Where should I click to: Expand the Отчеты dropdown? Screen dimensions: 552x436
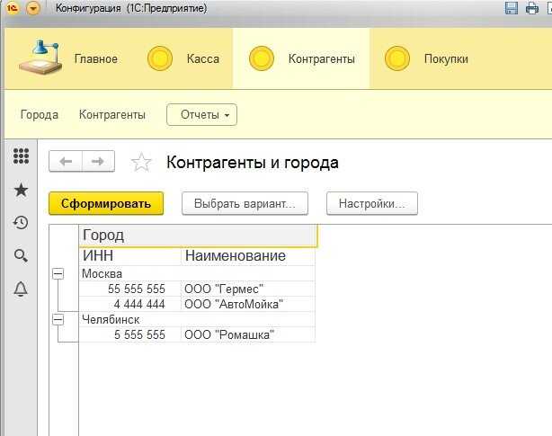pyautogui.click(x=201, y=114)
